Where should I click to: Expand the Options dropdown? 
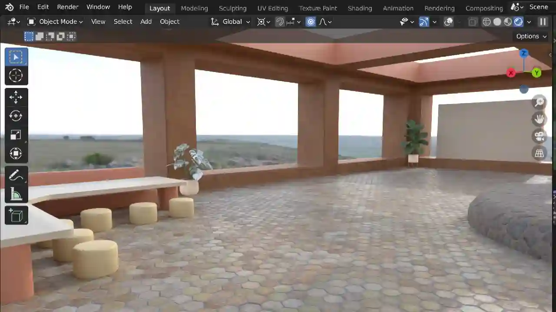[530, 36]
